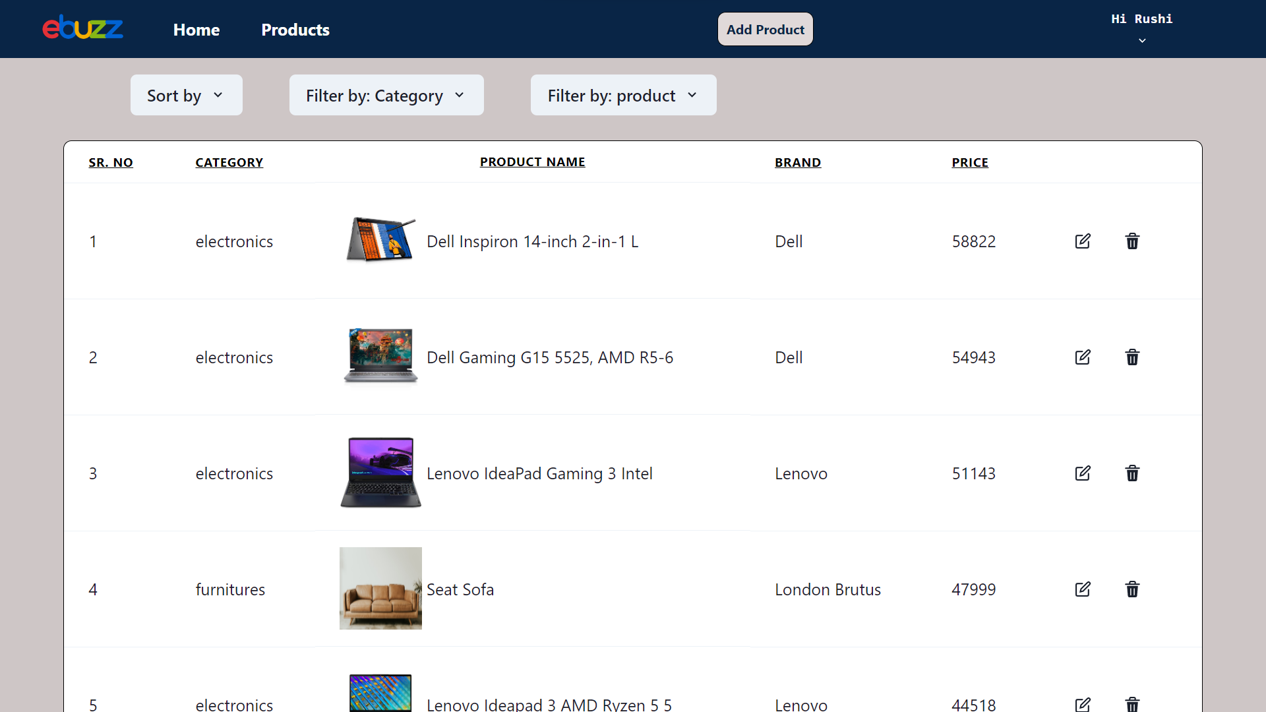Click the PRICE column header
This screenshot has height=712, width=1266.
click(x=970, y=162)
